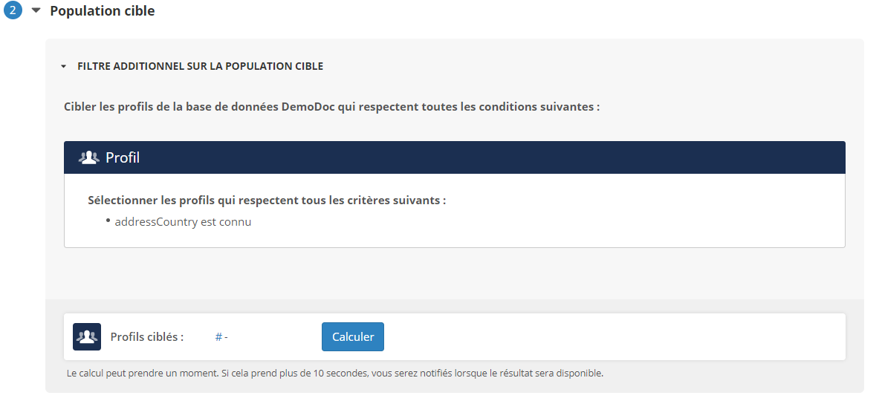Click the Population cible section heading
The width and height of the screenshot is (882, 401).
tap(103, 11)
